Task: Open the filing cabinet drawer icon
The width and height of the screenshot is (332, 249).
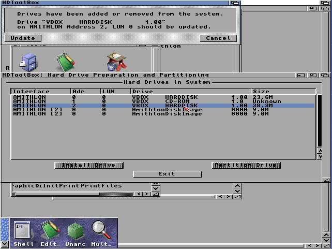Action: click(x=28, y=62)
